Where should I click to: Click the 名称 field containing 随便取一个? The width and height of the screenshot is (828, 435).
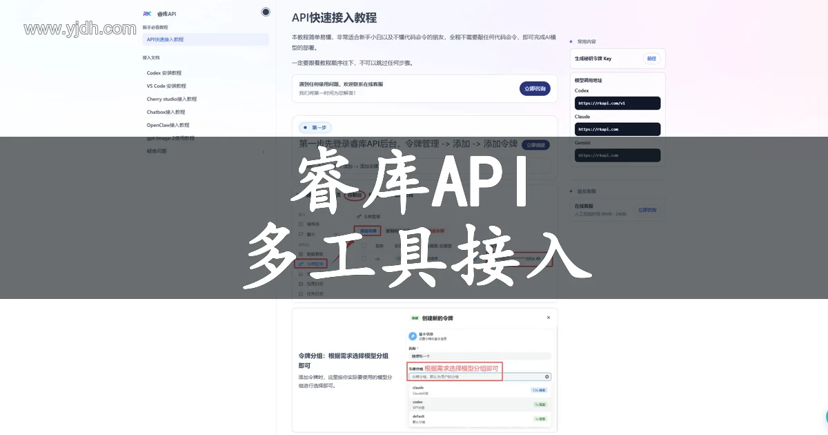(x=480, y=356)
